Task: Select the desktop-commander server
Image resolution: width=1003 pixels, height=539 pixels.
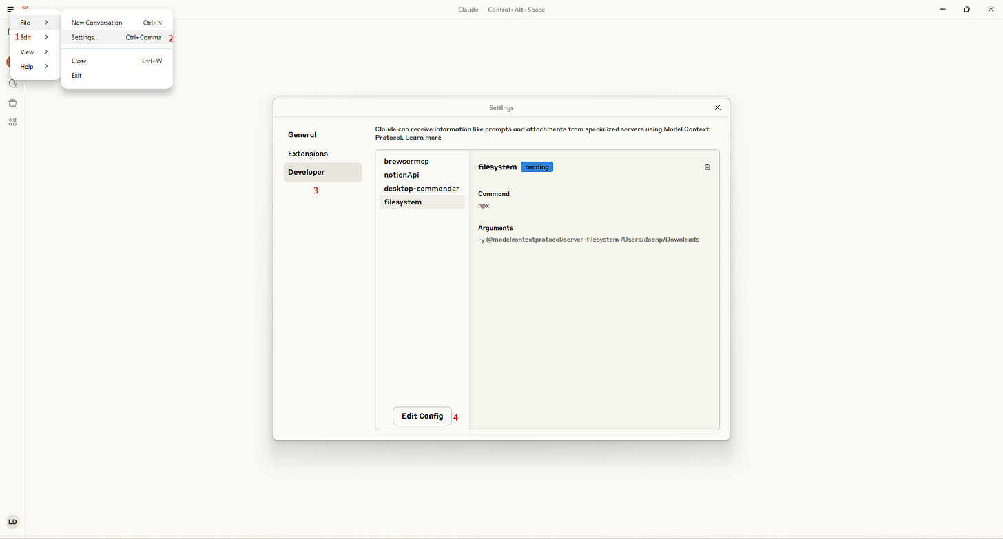Action: (x=422, y=188)
